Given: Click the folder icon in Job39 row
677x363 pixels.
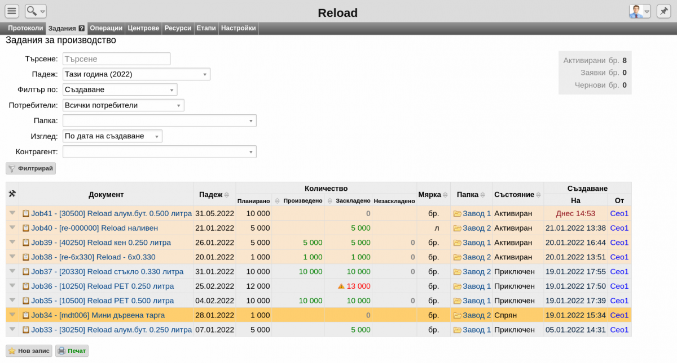Looking at the screenshot, I should [457, 243].
